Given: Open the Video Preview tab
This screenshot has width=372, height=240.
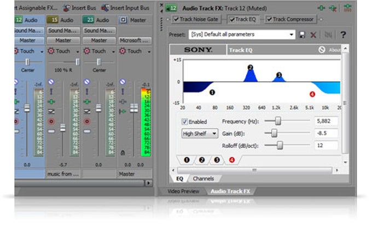Looking at the screenshot, I should (x=183, y=191).
